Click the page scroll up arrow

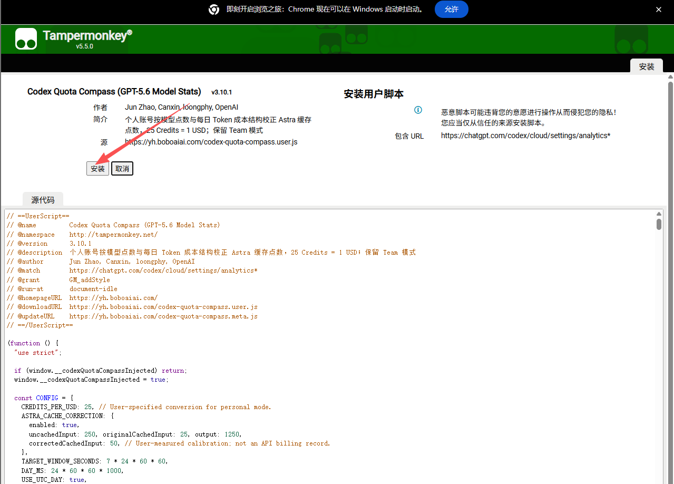[x=670, y=77]
